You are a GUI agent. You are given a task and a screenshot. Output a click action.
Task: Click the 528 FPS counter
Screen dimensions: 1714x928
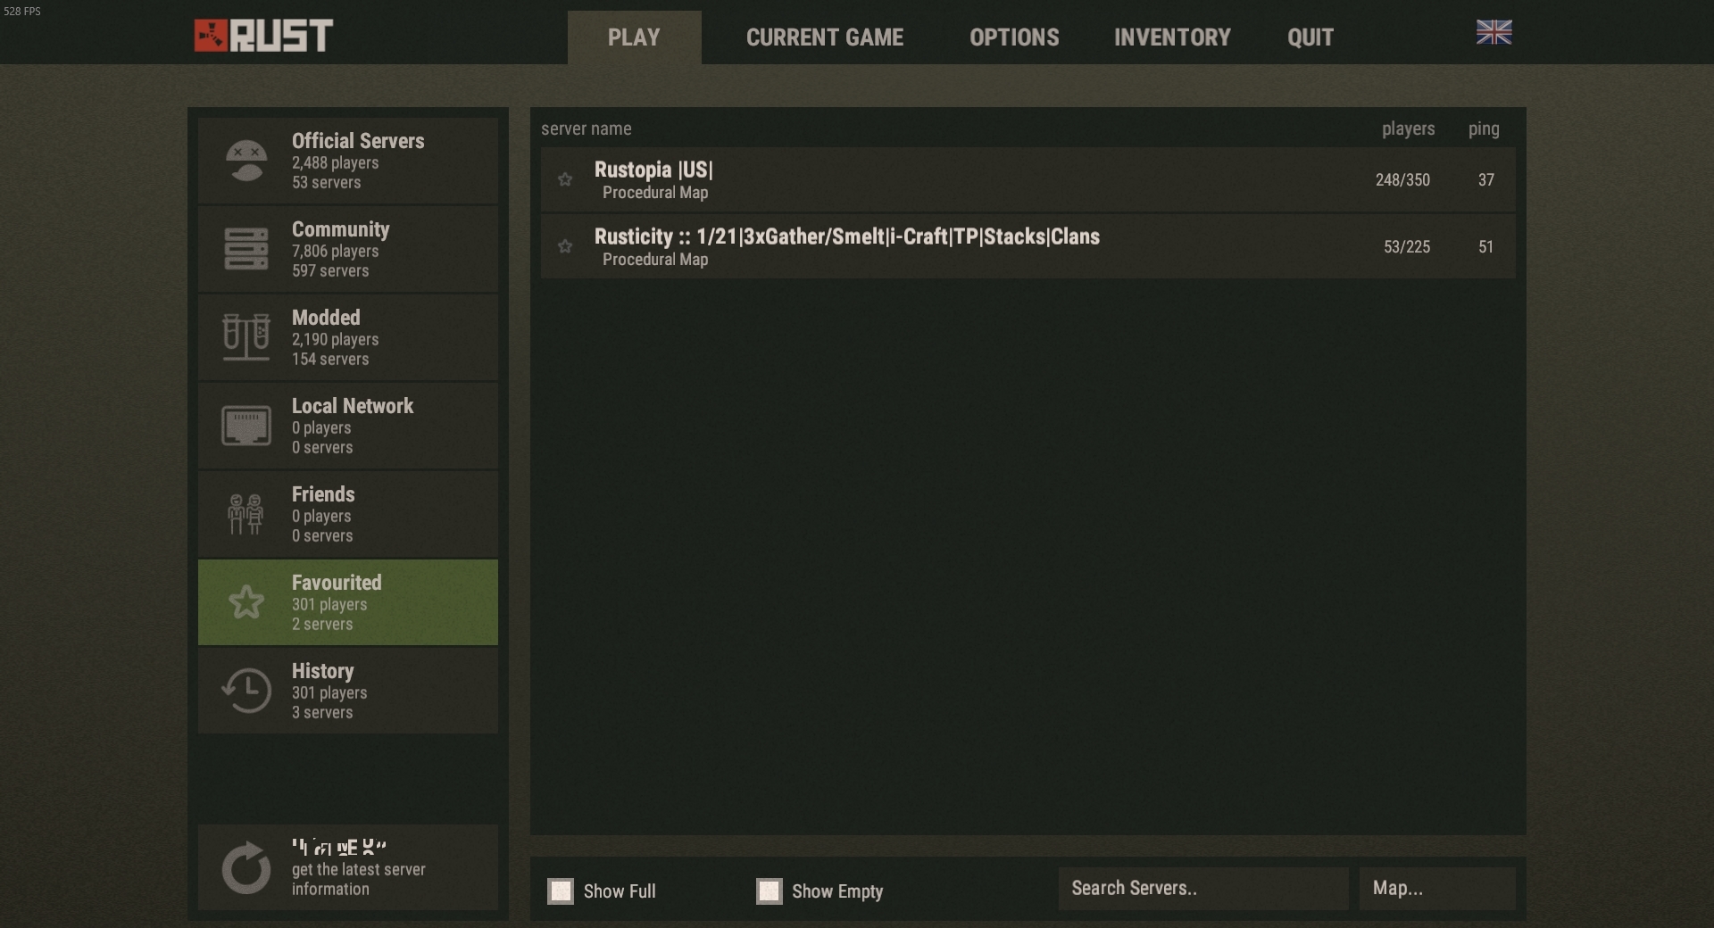point(22,11)
